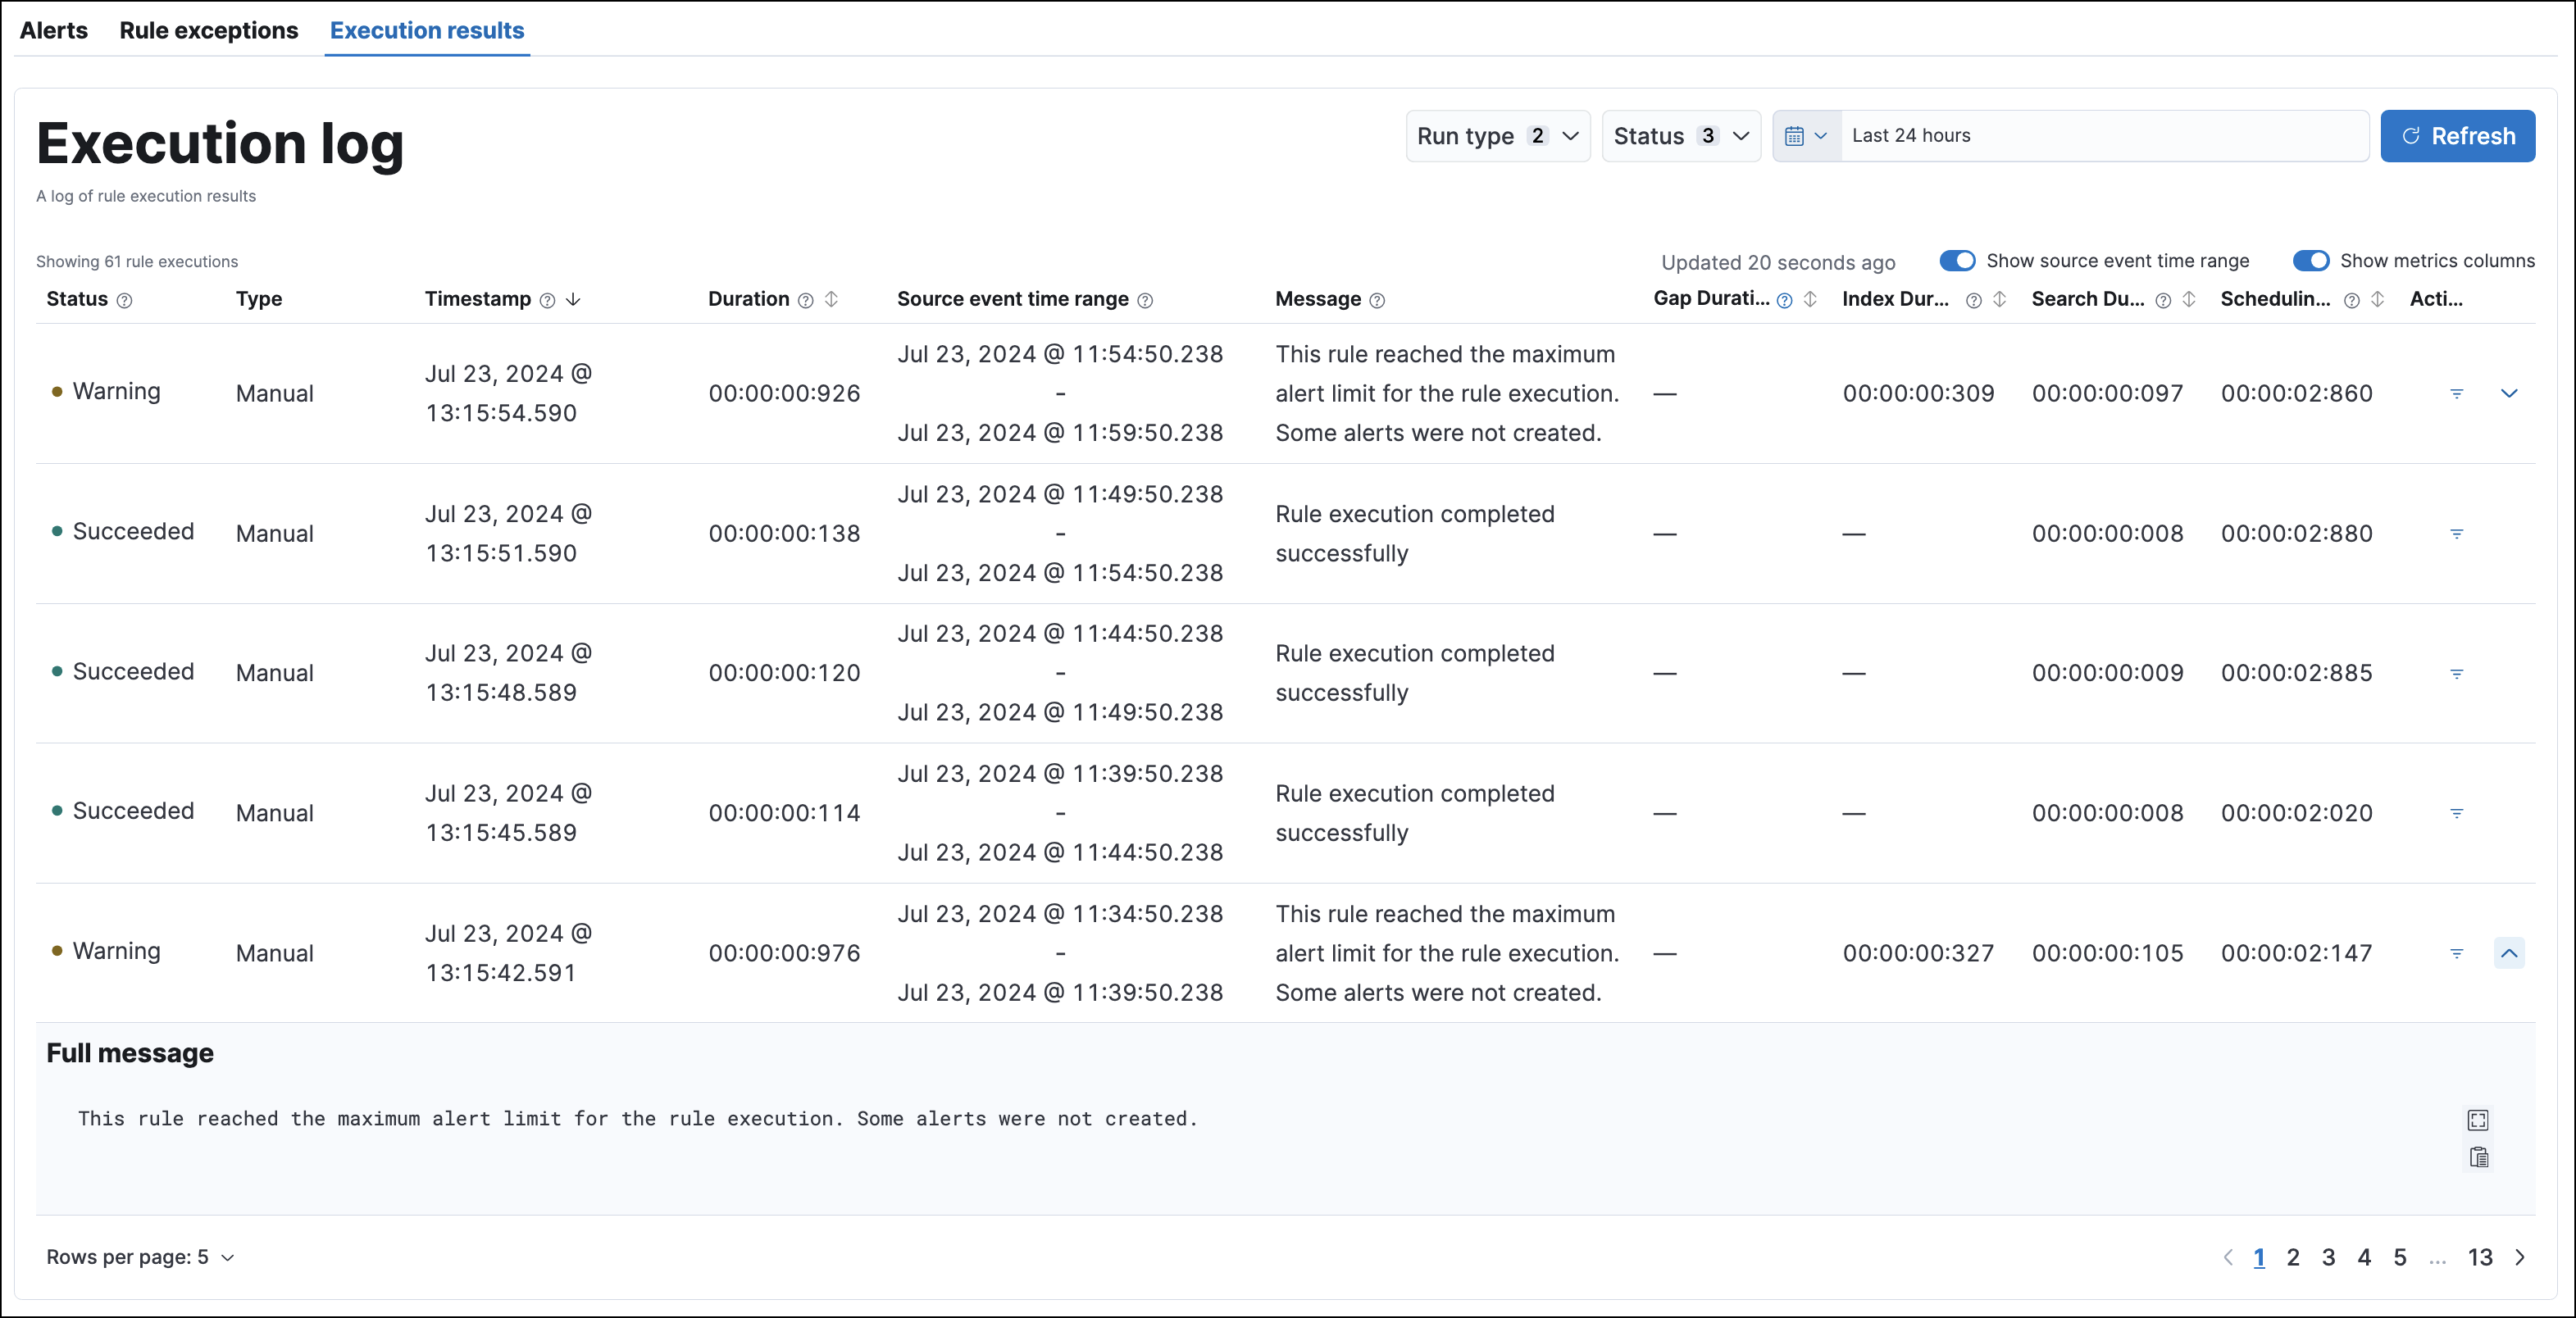Click the calendar date range icon

tap(1794, 134)
